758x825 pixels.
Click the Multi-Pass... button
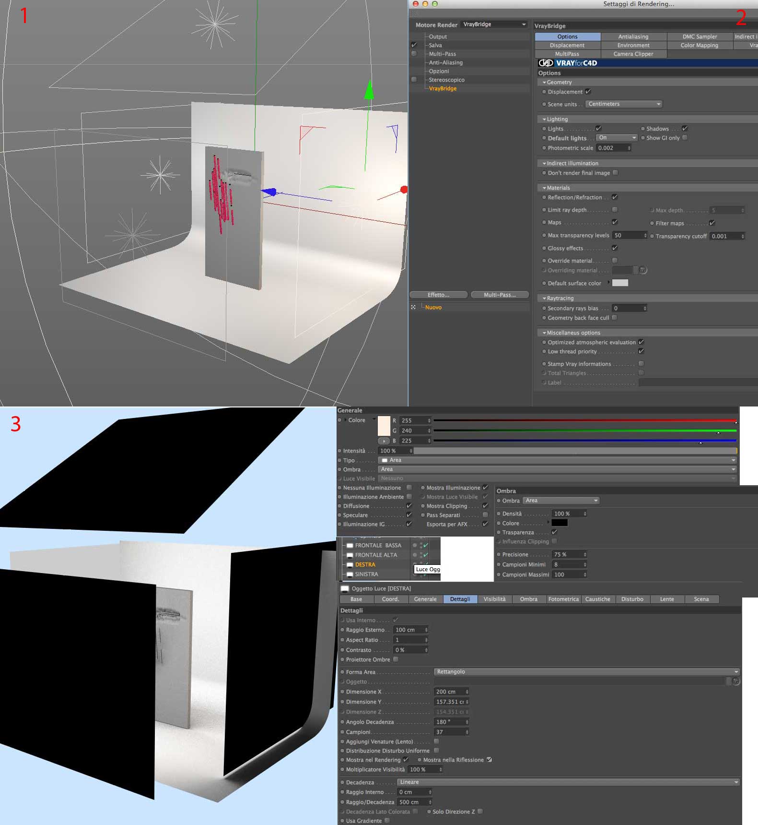[500, 295]
